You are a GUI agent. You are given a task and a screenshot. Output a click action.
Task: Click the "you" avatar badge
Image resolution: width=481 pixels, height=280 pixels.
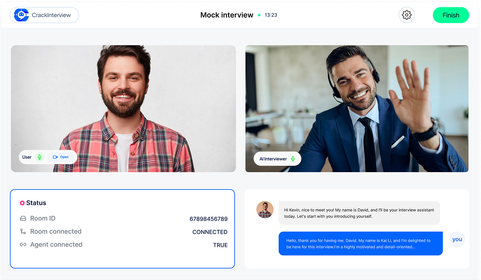point(457,240)
